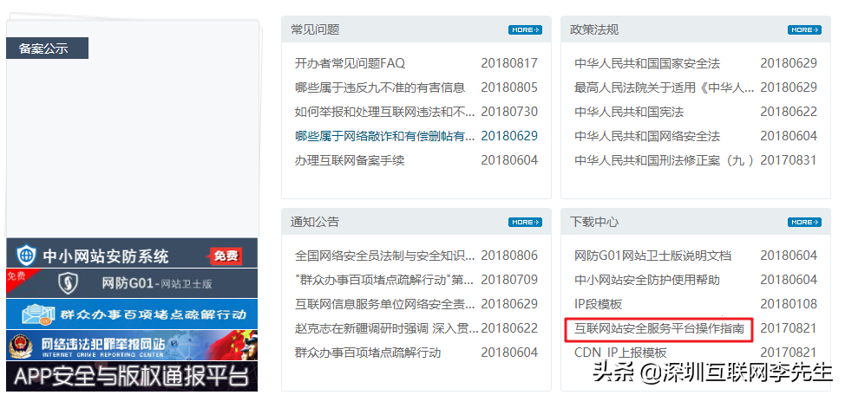Download CDN_IP上报模板 file
Screen dimensions: 845x395
[x=621, y=353]
